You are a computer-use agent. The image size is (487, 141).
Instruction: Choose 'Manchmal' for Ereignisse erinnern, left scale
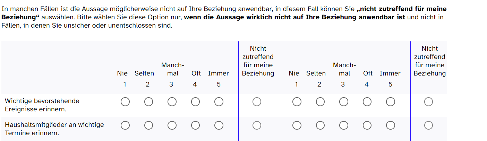coord(172,102)
